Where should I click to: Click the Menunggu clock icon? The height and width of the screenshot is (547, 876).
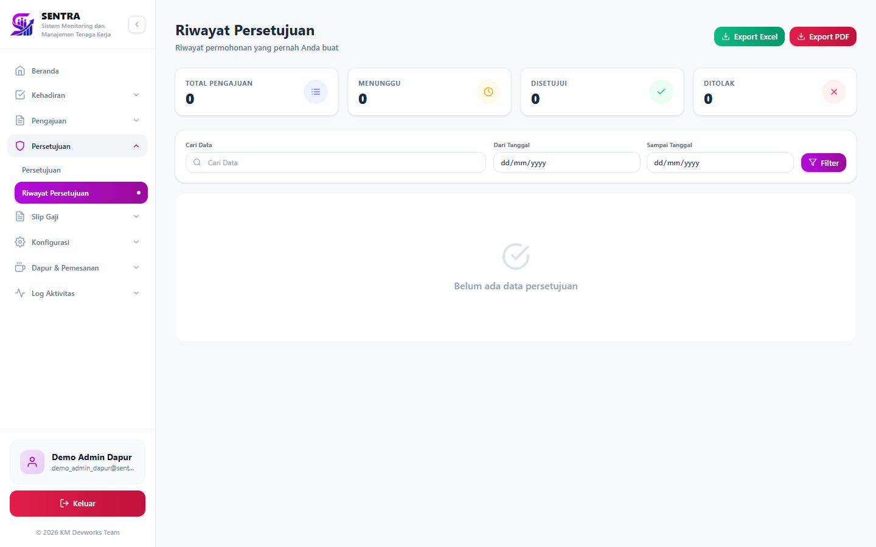488,92
